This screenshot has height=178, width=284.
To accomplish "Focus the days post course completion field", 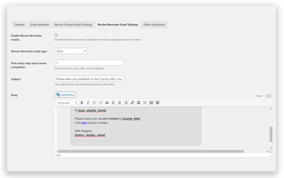I will click(89, 63).
